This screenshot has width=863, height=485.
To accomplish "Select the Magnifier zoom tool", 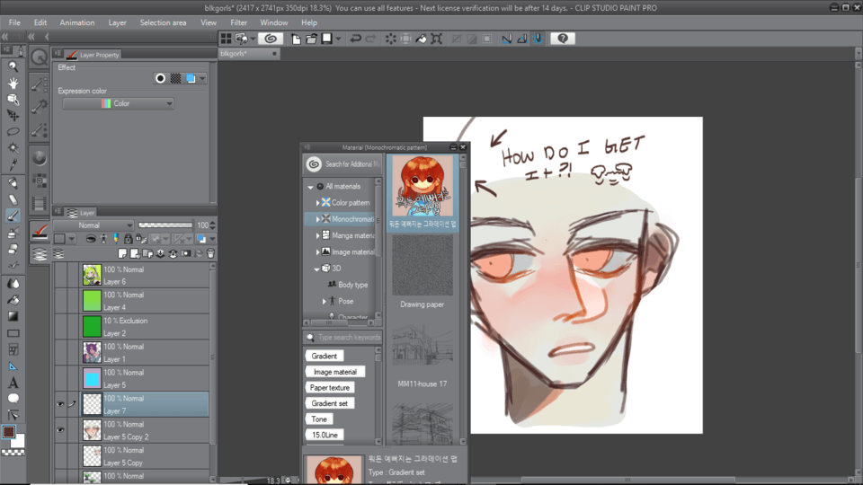I will click(x=13, y=66).
